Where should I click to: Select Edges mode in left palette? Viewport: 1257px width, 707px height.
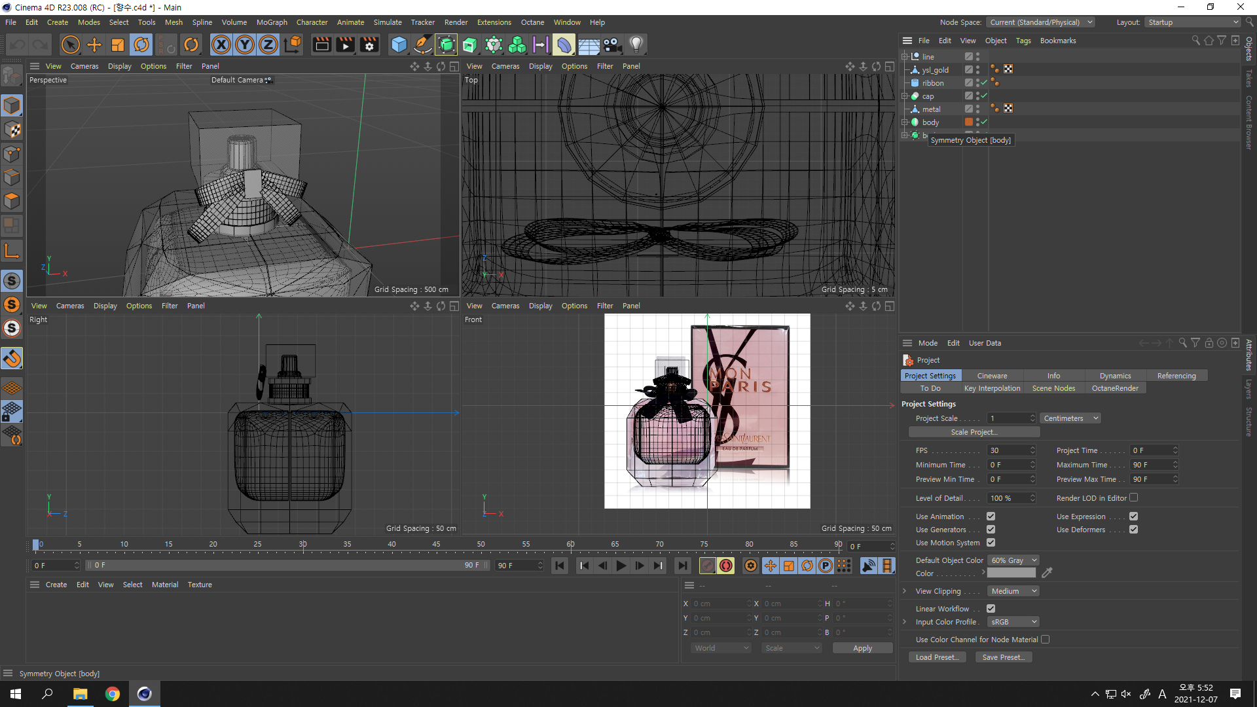tap(12, 177)
